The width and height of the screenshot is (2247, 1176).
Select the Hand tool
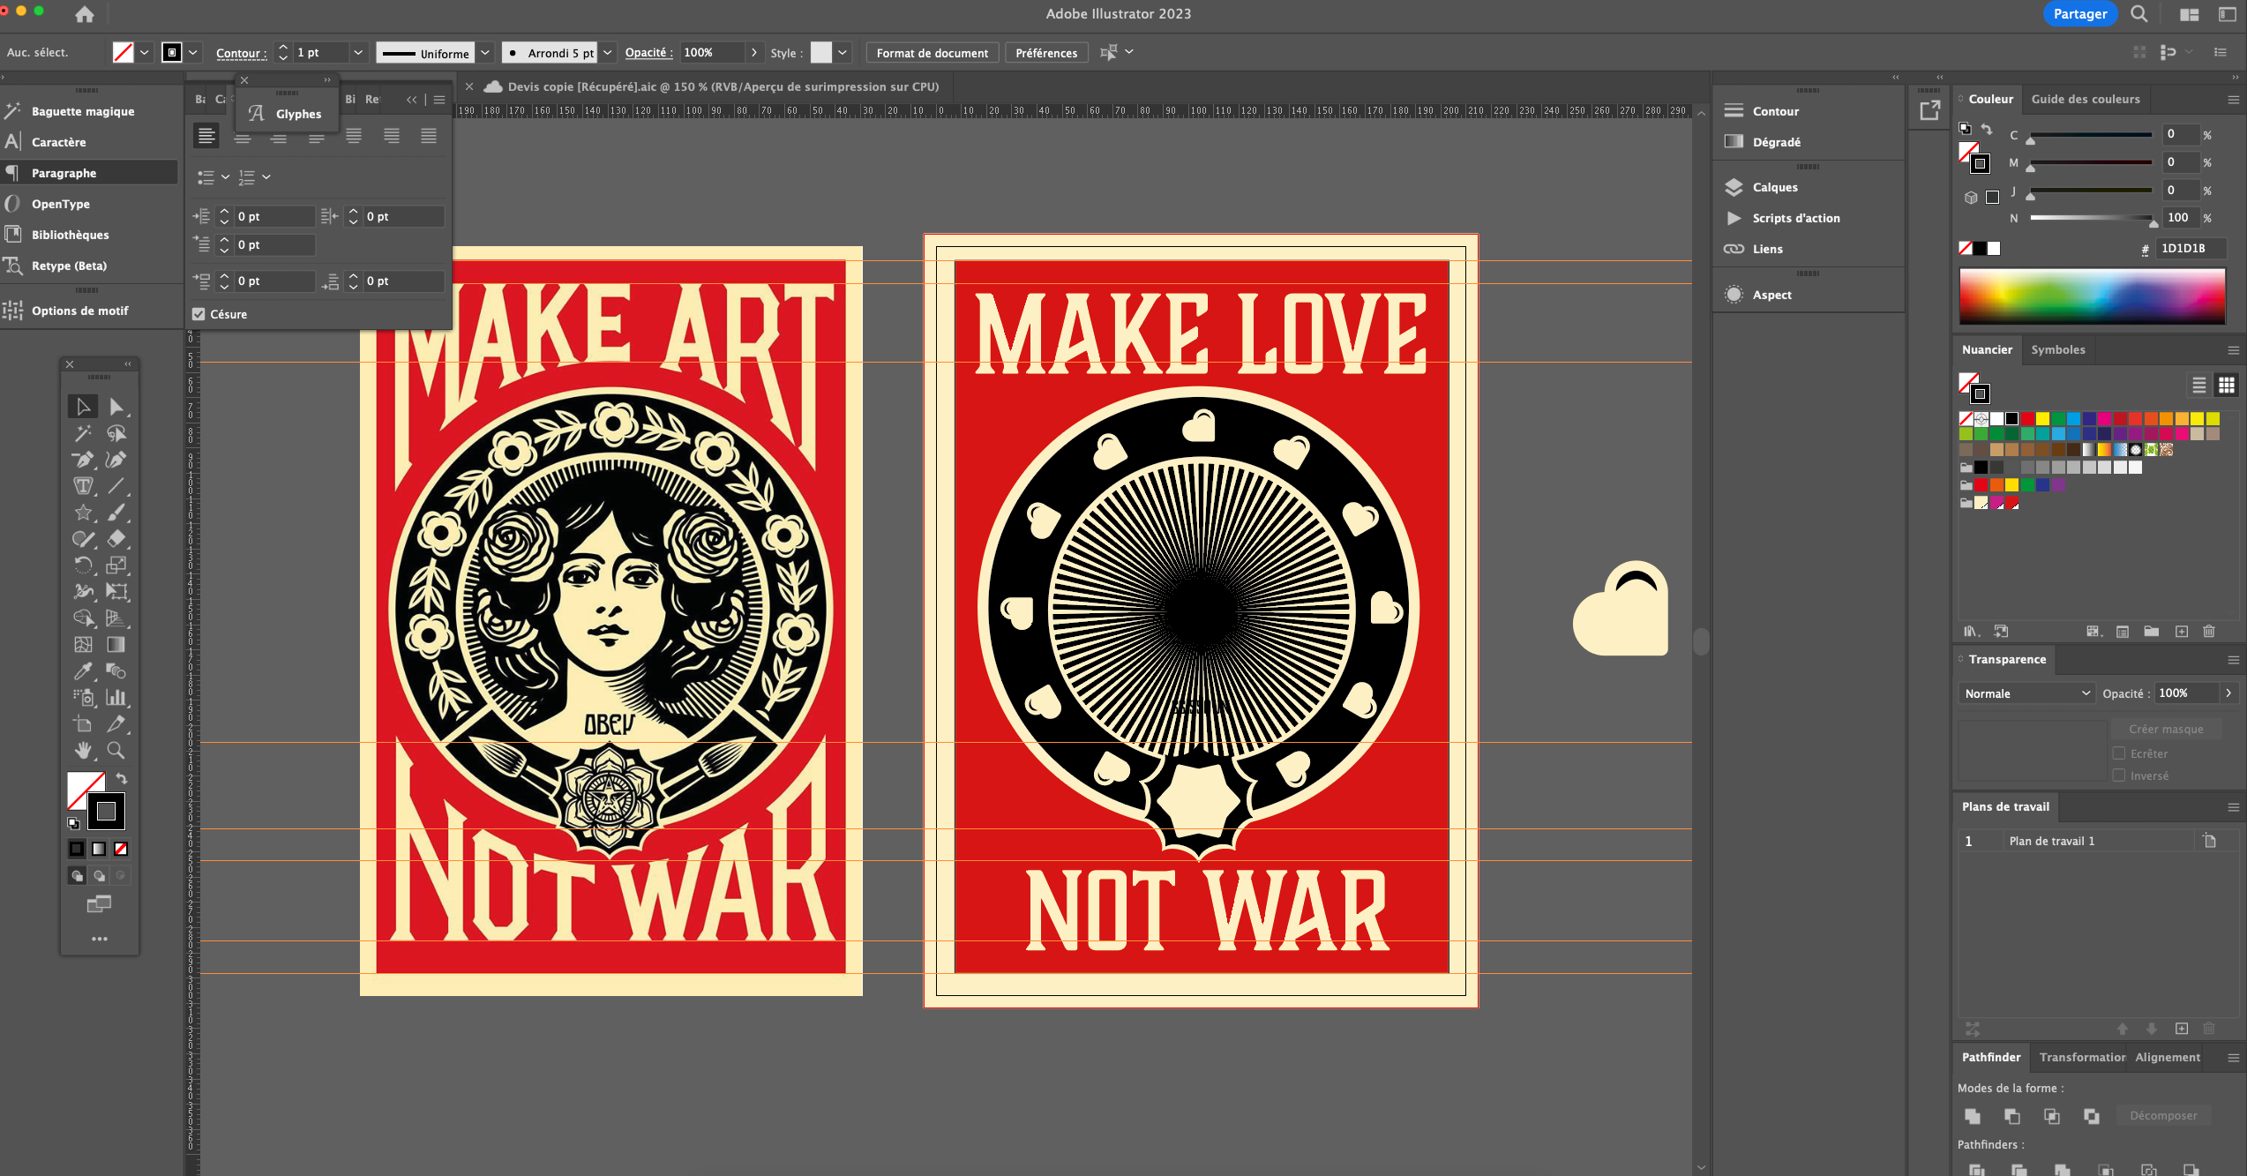tap(83, 751)
